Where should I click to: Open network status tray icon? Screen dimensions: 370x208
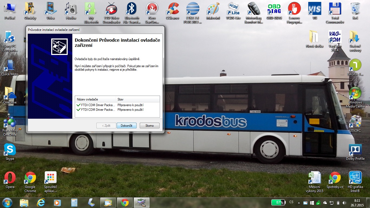click(332, 203)
